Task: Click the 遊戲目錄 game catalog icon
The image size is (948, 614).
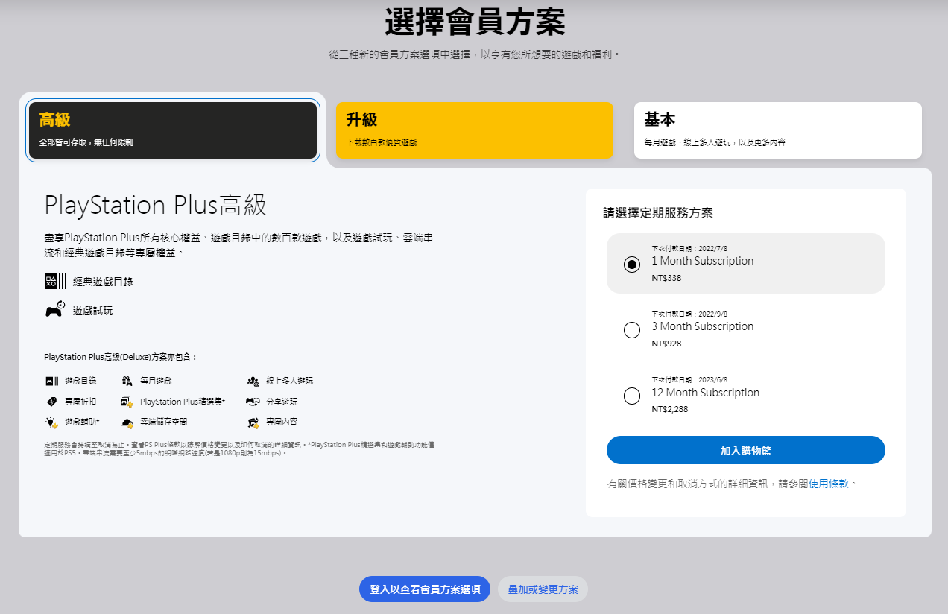Action: coord(51,381)
